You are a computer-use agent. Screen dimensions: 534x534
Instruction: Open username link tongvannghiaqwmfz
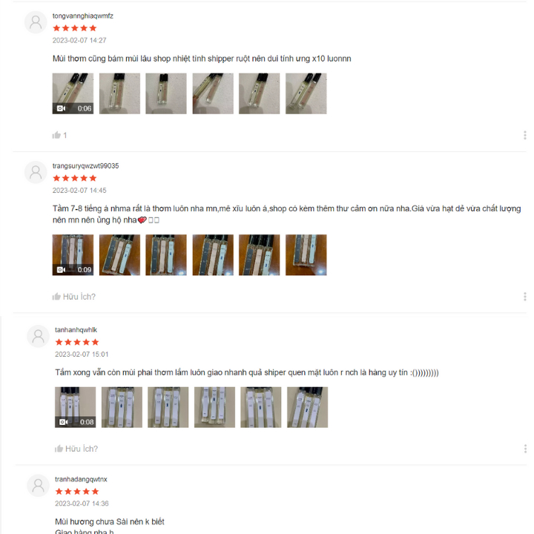[83, 16]
